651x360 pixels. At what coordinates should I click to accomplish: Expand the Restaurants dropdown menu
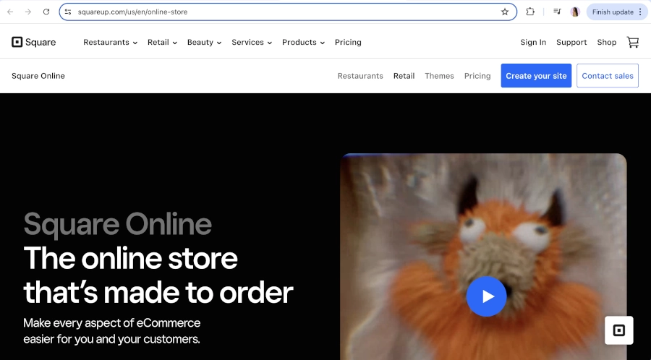click(x=110, y=42)
